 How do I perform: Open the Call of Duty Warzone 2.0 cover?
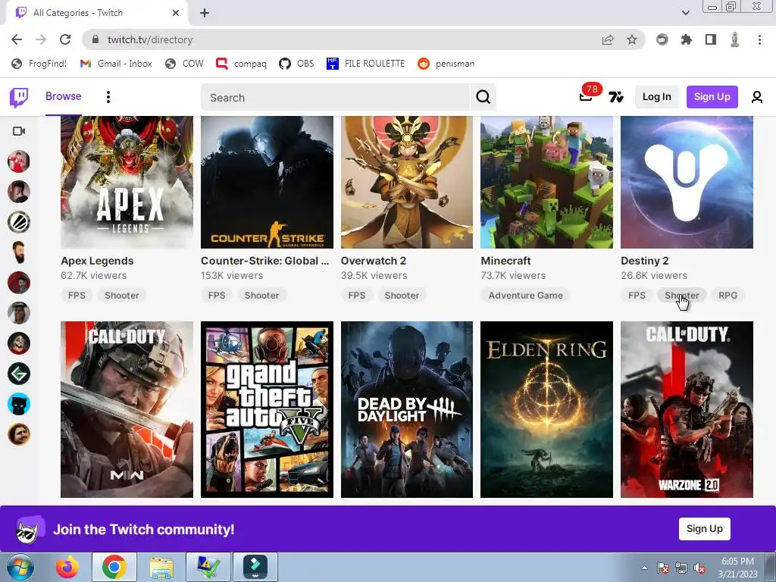coord(687,409)
